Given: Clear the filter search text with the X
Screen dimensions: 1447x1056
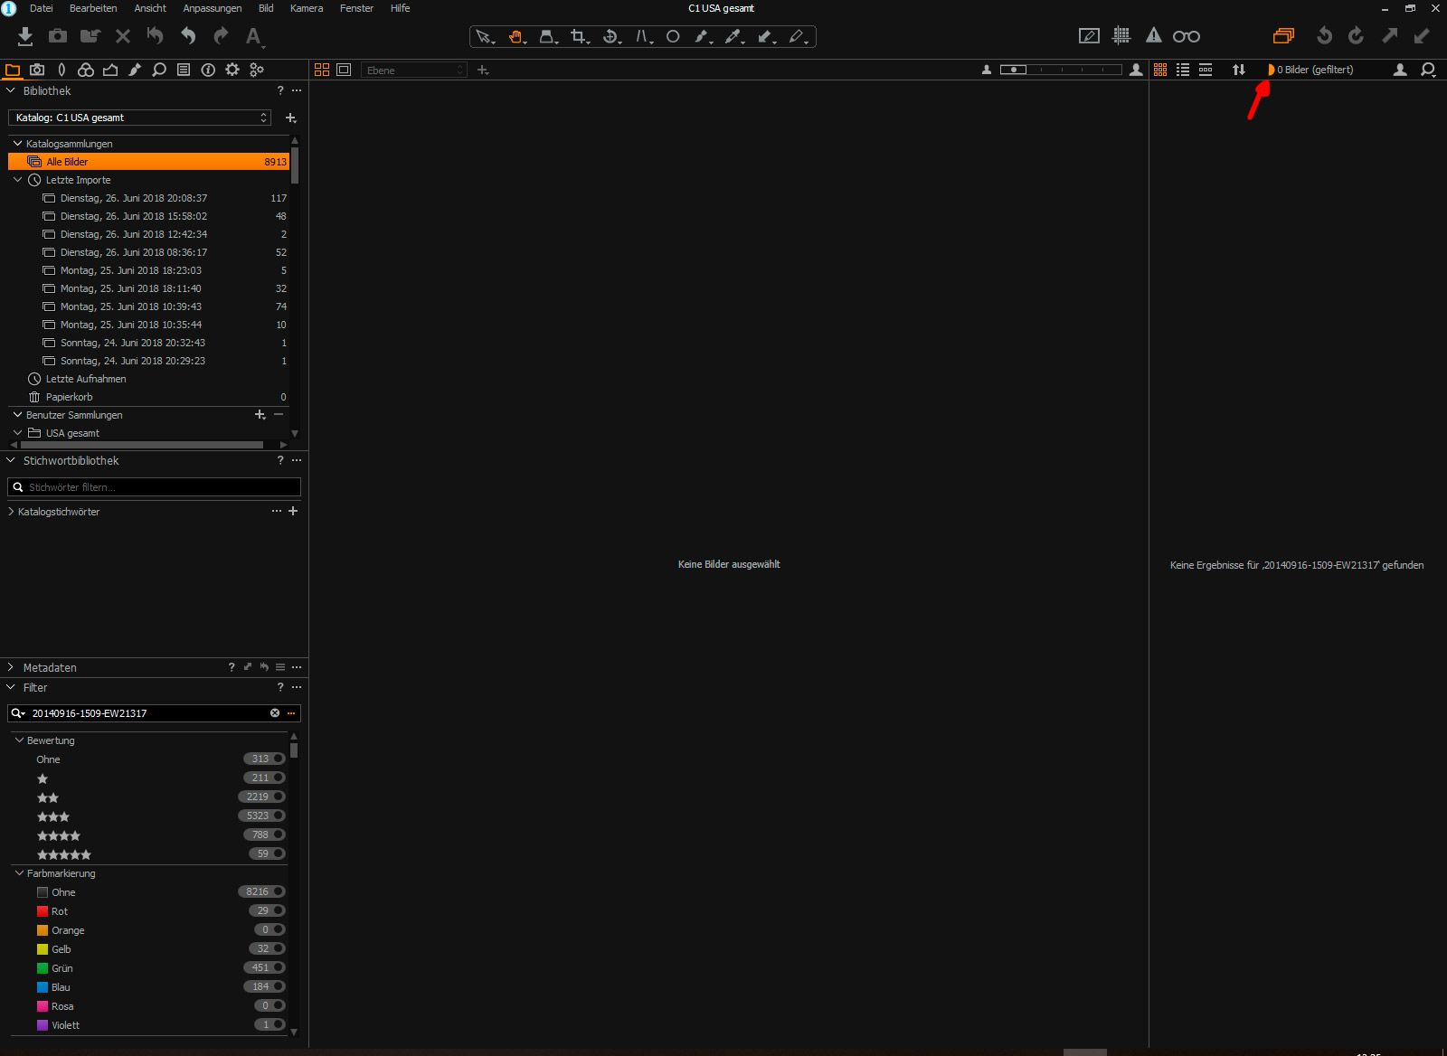Looking at the screenshot, I should [x=275, y=713].
